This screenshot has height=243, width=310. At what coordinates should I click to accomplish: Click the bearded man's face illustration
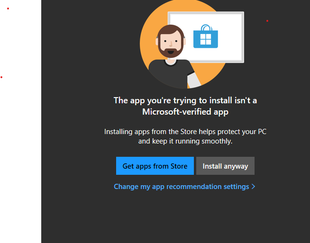tap(171, 42)
